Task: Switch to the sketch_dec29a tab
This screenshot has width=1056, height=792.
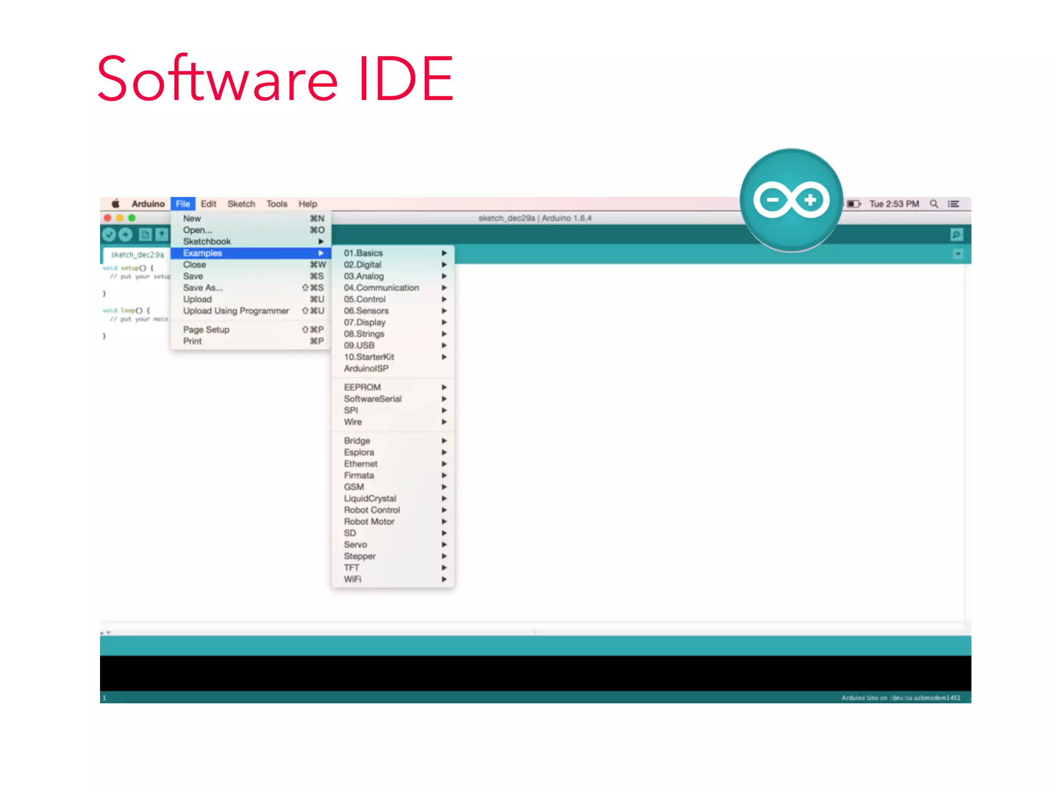Action: click(x=137, y=255)
